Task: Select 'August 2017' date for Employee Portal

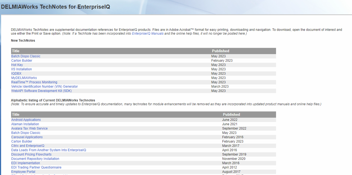Action: point(231,172)
